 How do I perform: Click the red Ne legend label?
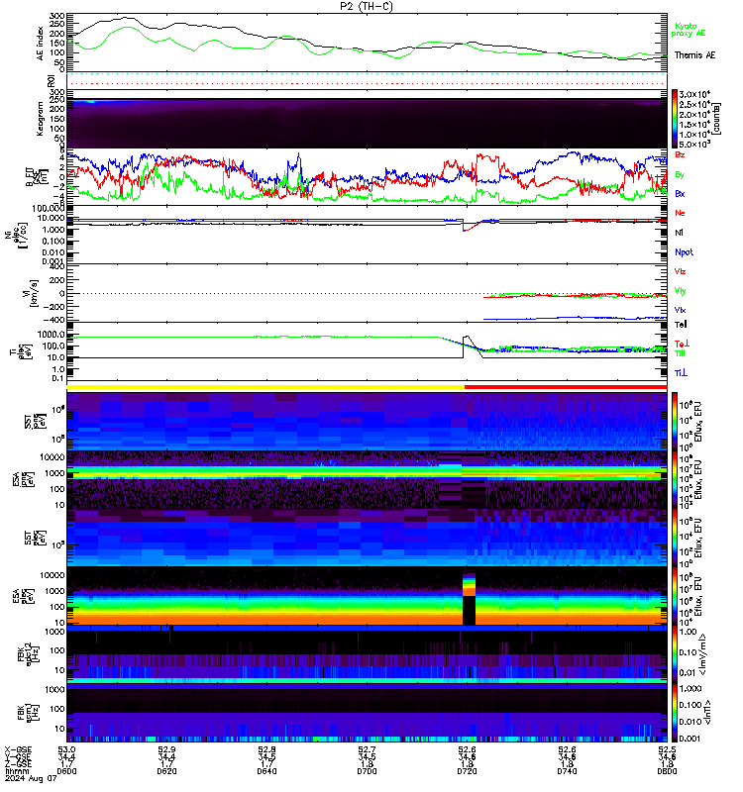click(x=680, y=213)
